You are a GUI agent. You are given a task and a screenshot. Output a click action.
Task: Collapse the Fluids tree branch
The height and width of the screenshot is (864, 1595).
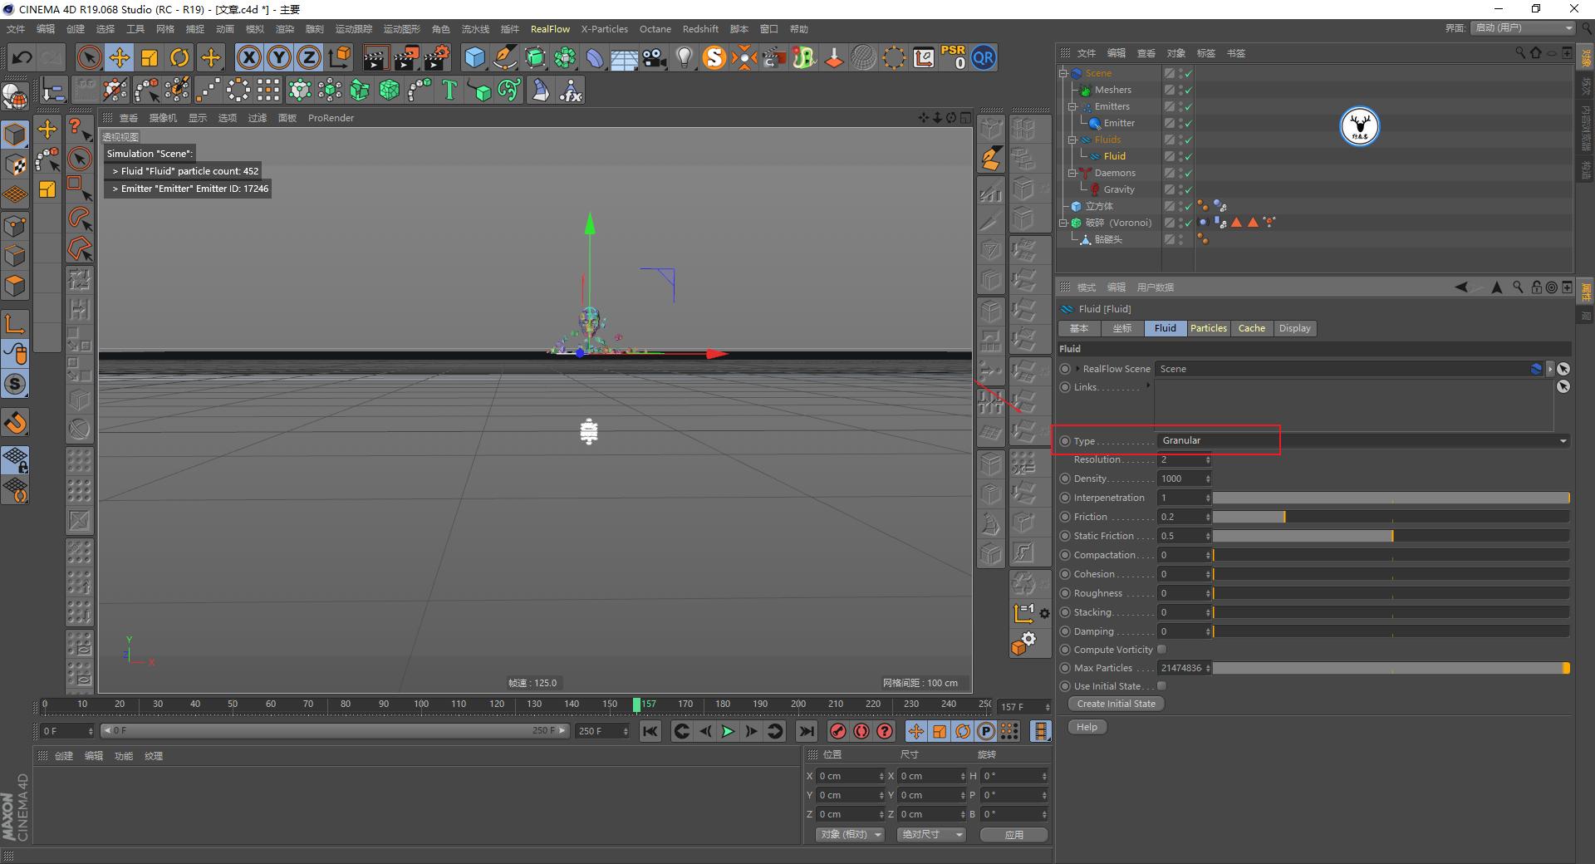[1072, 140]
